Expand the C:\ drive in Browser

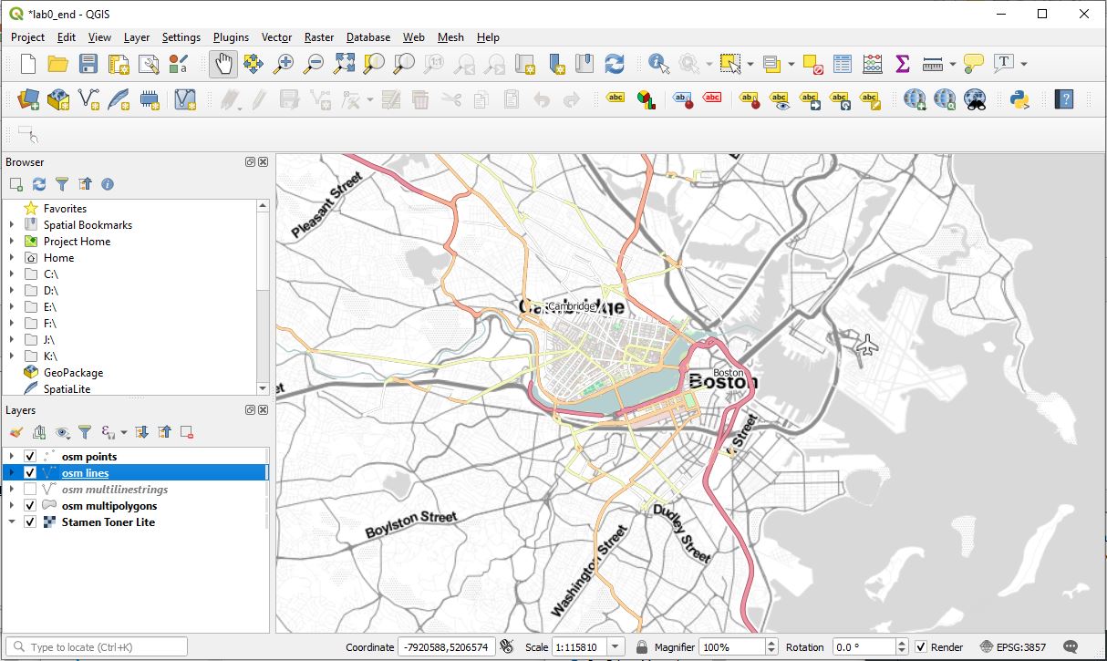[11, 274]
